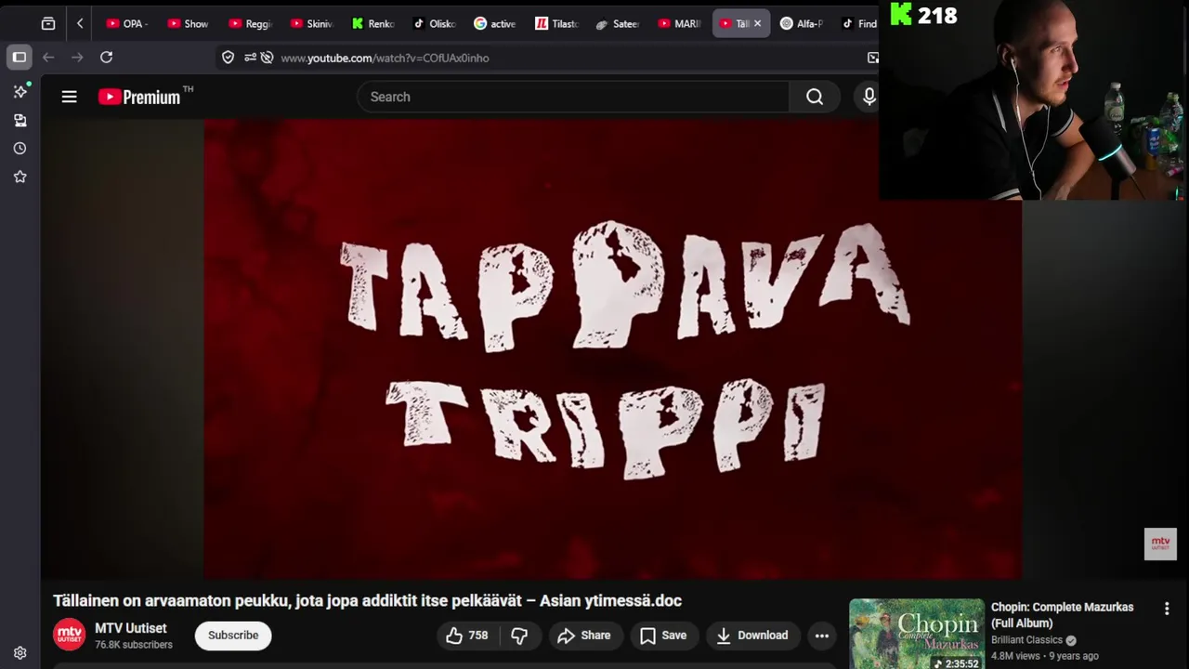The width and height of the screenshot is (1189, 669).
Task: Open YouTube hamburger guide menu
Action: 69,97
